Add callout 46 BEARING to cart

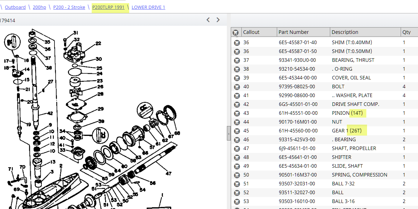click(237, 139)
